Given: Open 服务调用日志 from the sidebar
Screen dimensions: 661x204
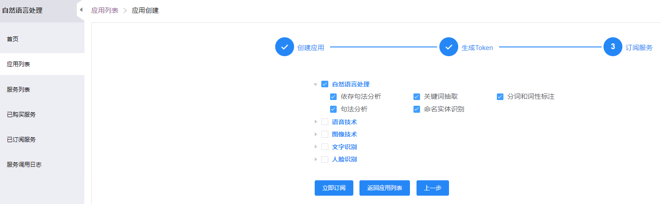Looking at the screenshot, I should (x=24, y=165).
